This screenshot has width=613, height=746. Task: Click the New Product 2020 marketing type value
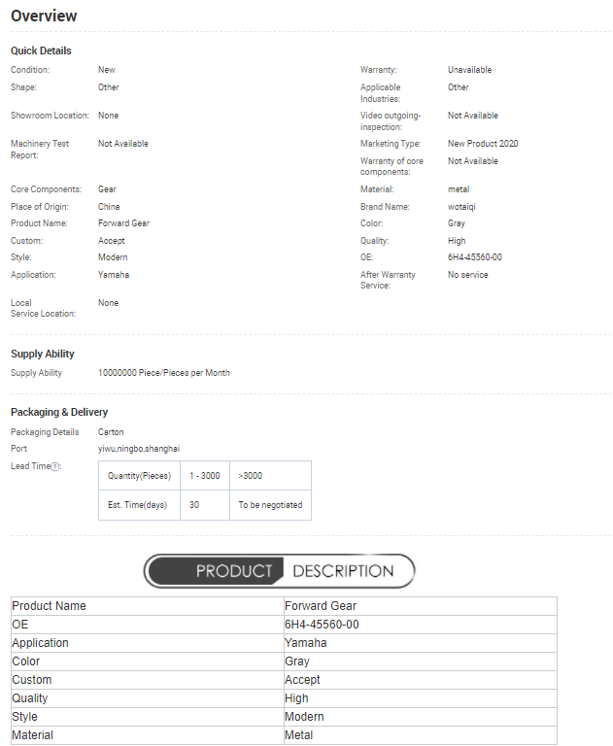pos(483,144)
